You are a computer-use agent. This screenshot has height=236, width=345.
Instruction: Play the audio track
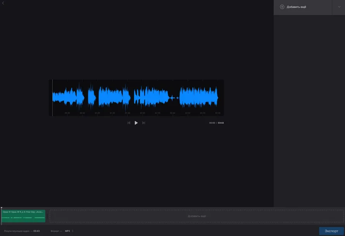(136, 123)
